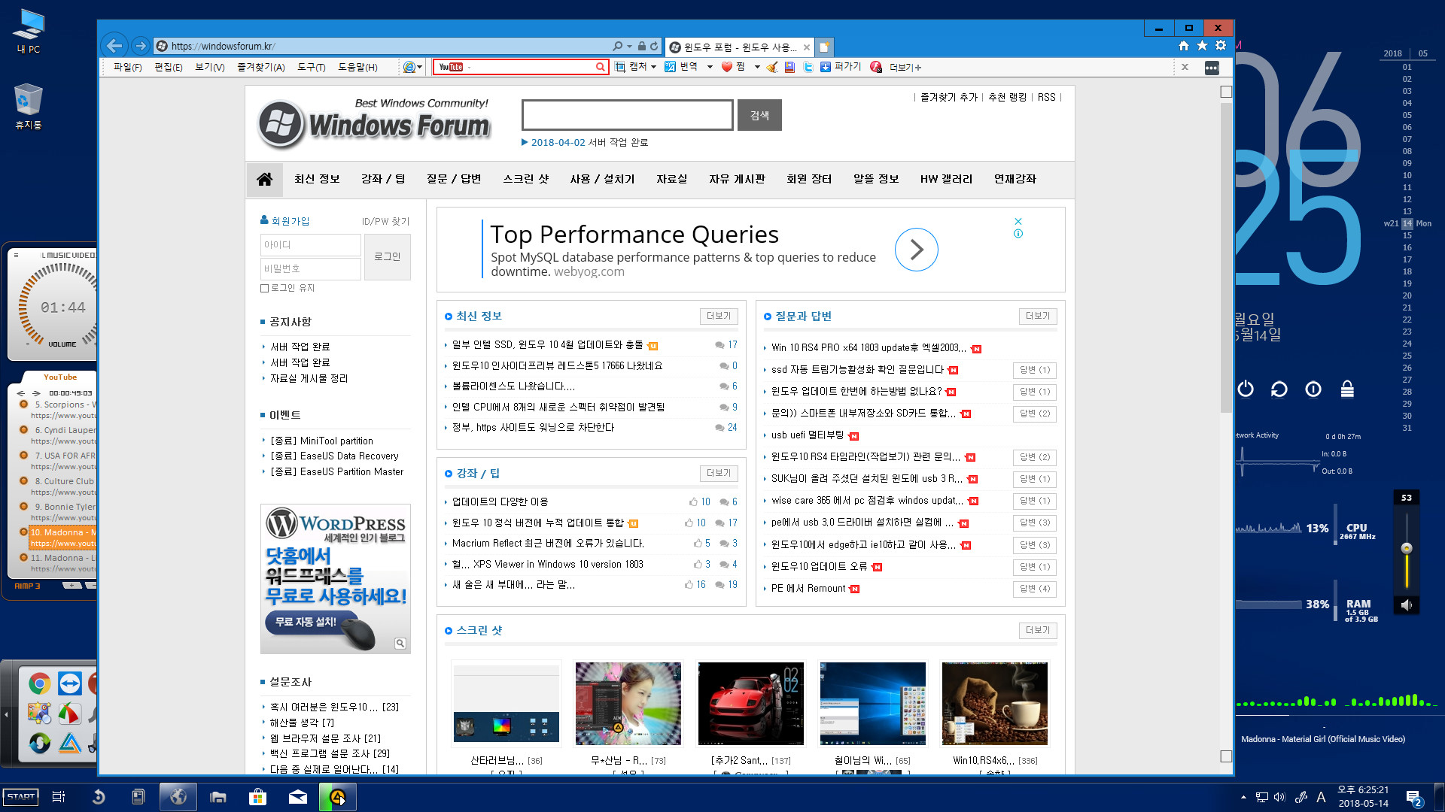Image resolution: width=1445 pixels, height=812 pixels.
Task: Click the Windows Forum home icon in navigation
Action: tap(264, 179)
